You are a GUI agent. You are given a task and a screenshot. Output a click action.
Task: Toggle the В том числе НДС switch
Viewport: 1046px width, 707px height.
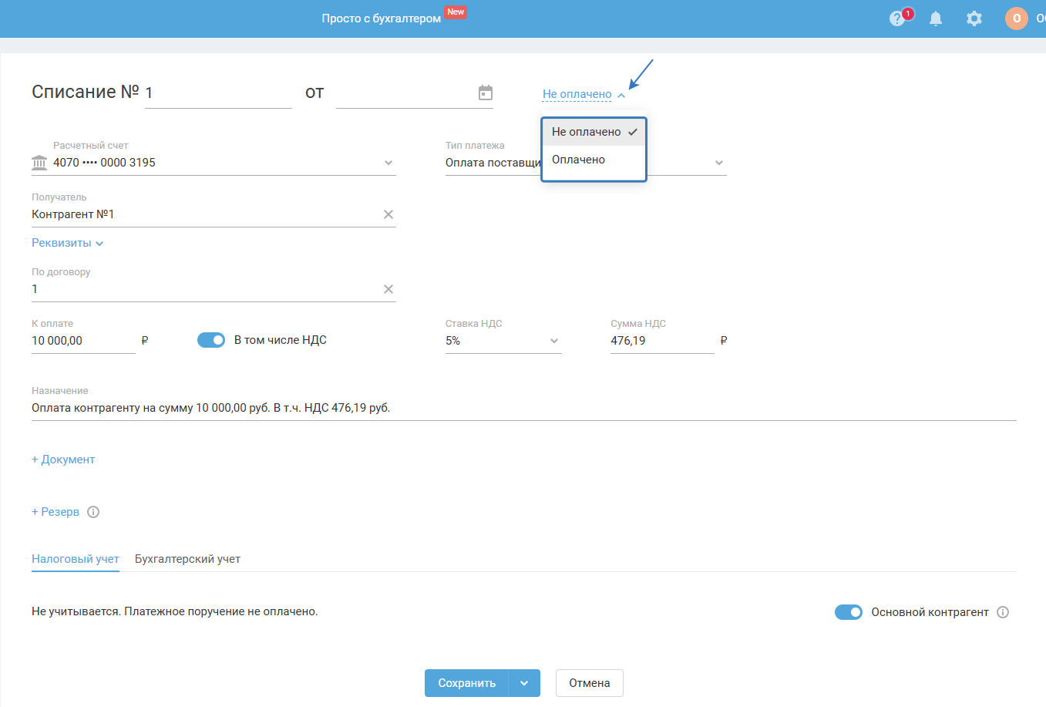211,340
